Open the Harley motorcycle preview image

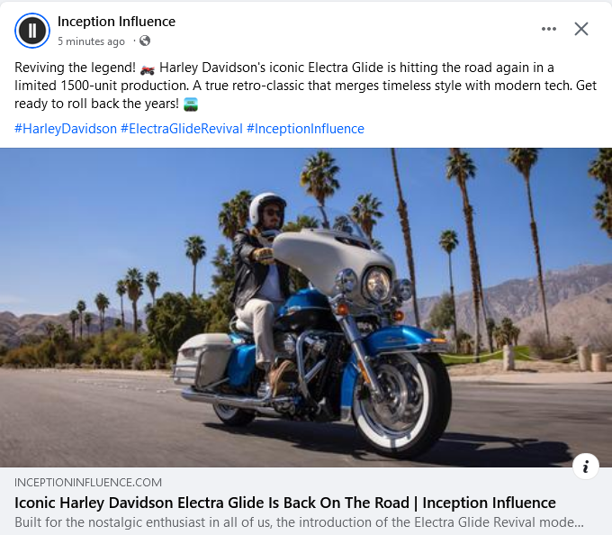[x=306, y=307]
